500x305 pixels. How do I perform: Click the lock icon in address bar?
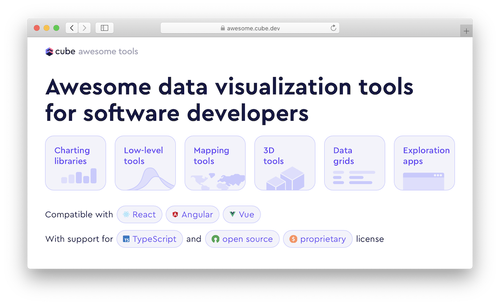pyautogui.click(x=223, y=28)
